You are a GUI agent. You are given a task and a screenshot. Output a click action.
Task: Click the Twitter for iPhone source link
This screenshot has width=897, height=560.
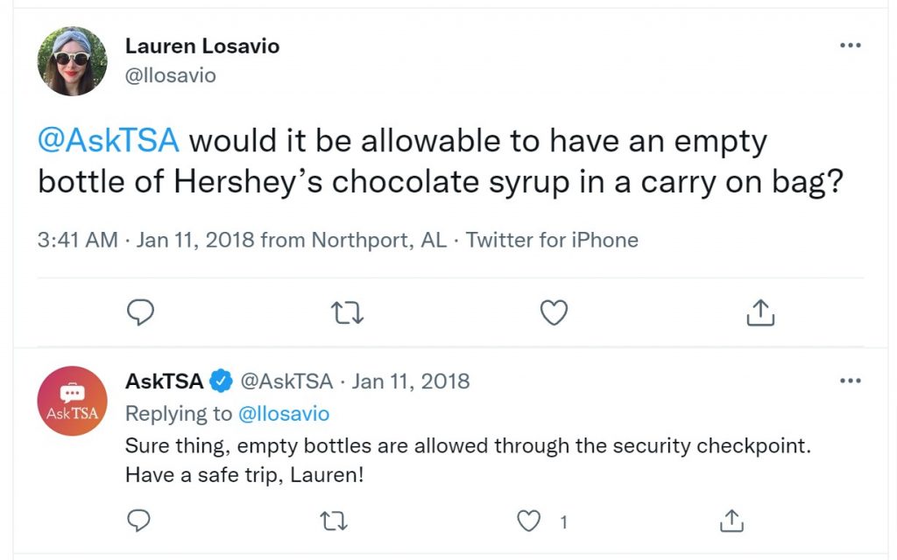coord(552,240)
